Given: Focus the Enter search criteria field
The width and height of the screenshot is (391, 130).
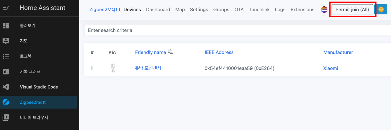Looking at the screenshot, I should click(x=238, y=30).
